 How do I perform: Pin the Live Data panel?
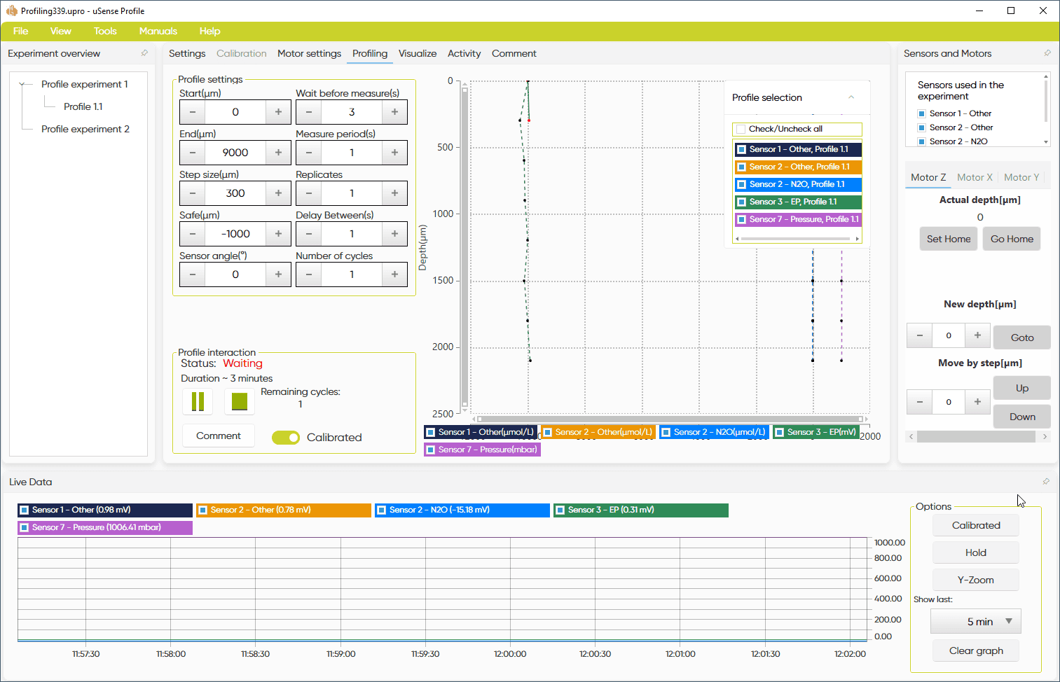(x=1046, y=482)
